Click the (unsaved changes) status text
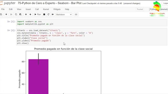 click(132, 3)
